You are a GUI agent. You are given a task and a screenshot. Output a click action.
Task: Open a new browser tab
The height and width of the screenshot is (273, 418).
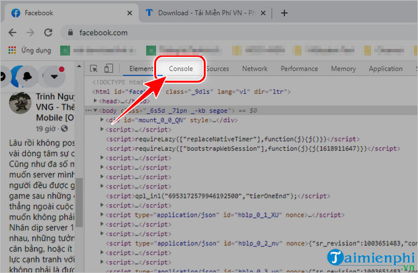tap(284, 13)
